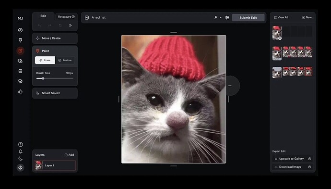Screen dimensions: 331x189
Task: Open the thumbnail with the R badge
Action: (x=277, y=33)
